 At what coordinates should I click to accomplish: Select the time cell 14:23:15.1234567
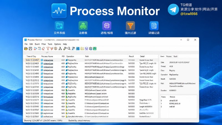tap(32, 60)
